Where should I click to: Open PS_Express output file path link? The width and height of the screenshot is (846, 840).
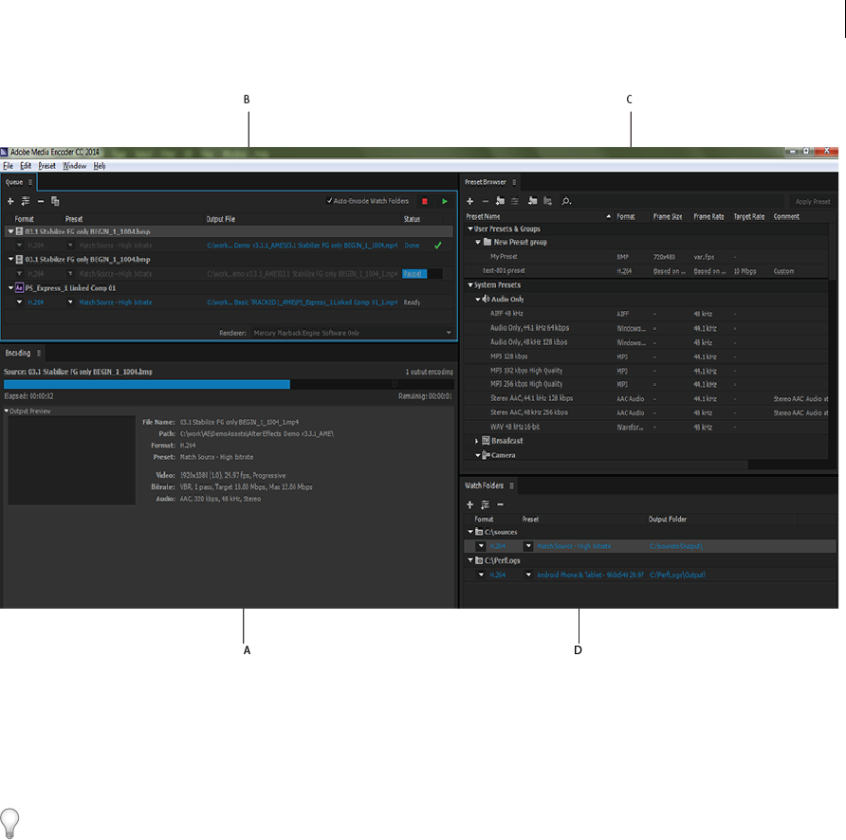point(303,302)
